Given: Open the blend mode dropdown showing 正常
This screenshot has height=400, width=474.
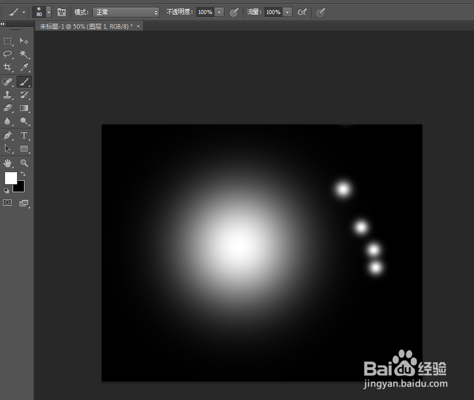Looking at the screenshot, I should click(126, 13).
